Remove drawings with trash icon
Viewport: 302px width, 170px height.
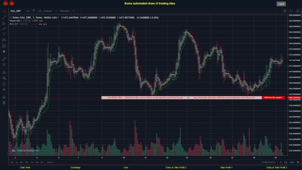point(4,103)
